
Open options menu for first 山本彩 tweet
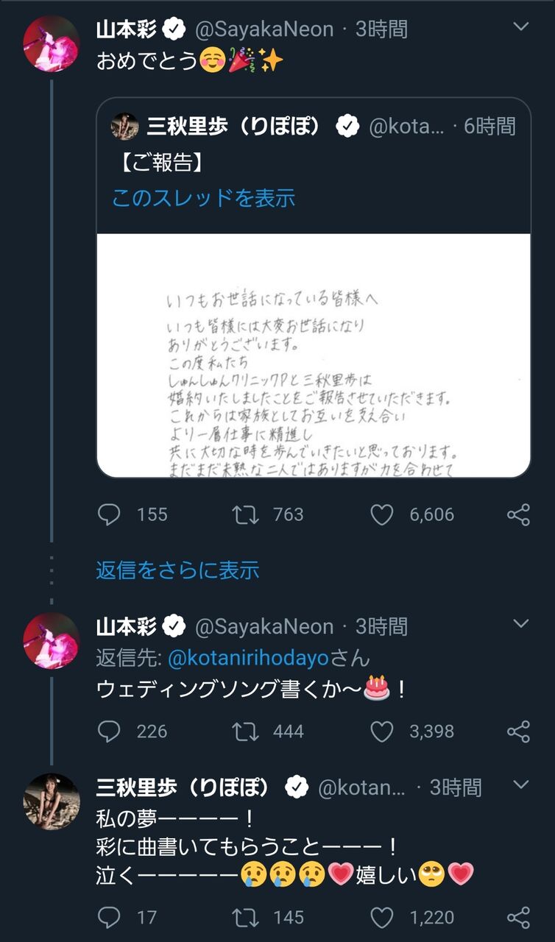point(520,28)
